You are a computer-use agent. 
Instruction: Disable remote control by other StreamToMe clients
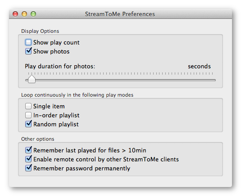[x=28, y=159]
